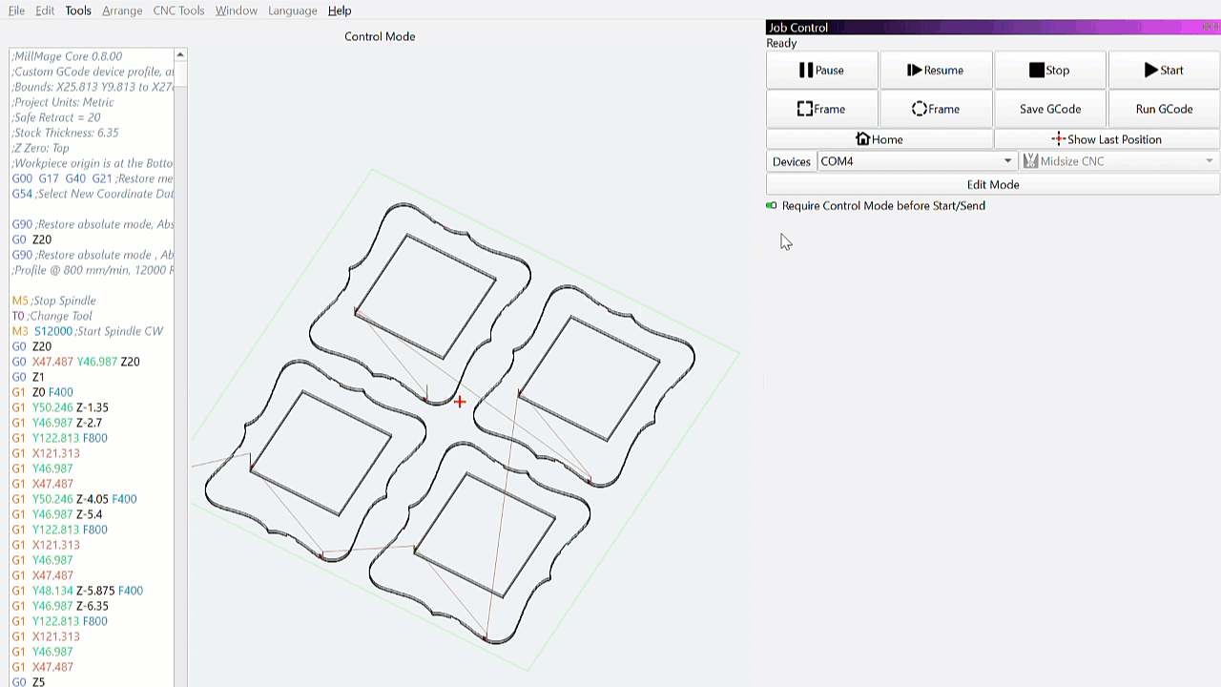Viewport: 1221px width, 687px height.
Task: Run the rectangular Frame trace
Action: tap(821, 109)
